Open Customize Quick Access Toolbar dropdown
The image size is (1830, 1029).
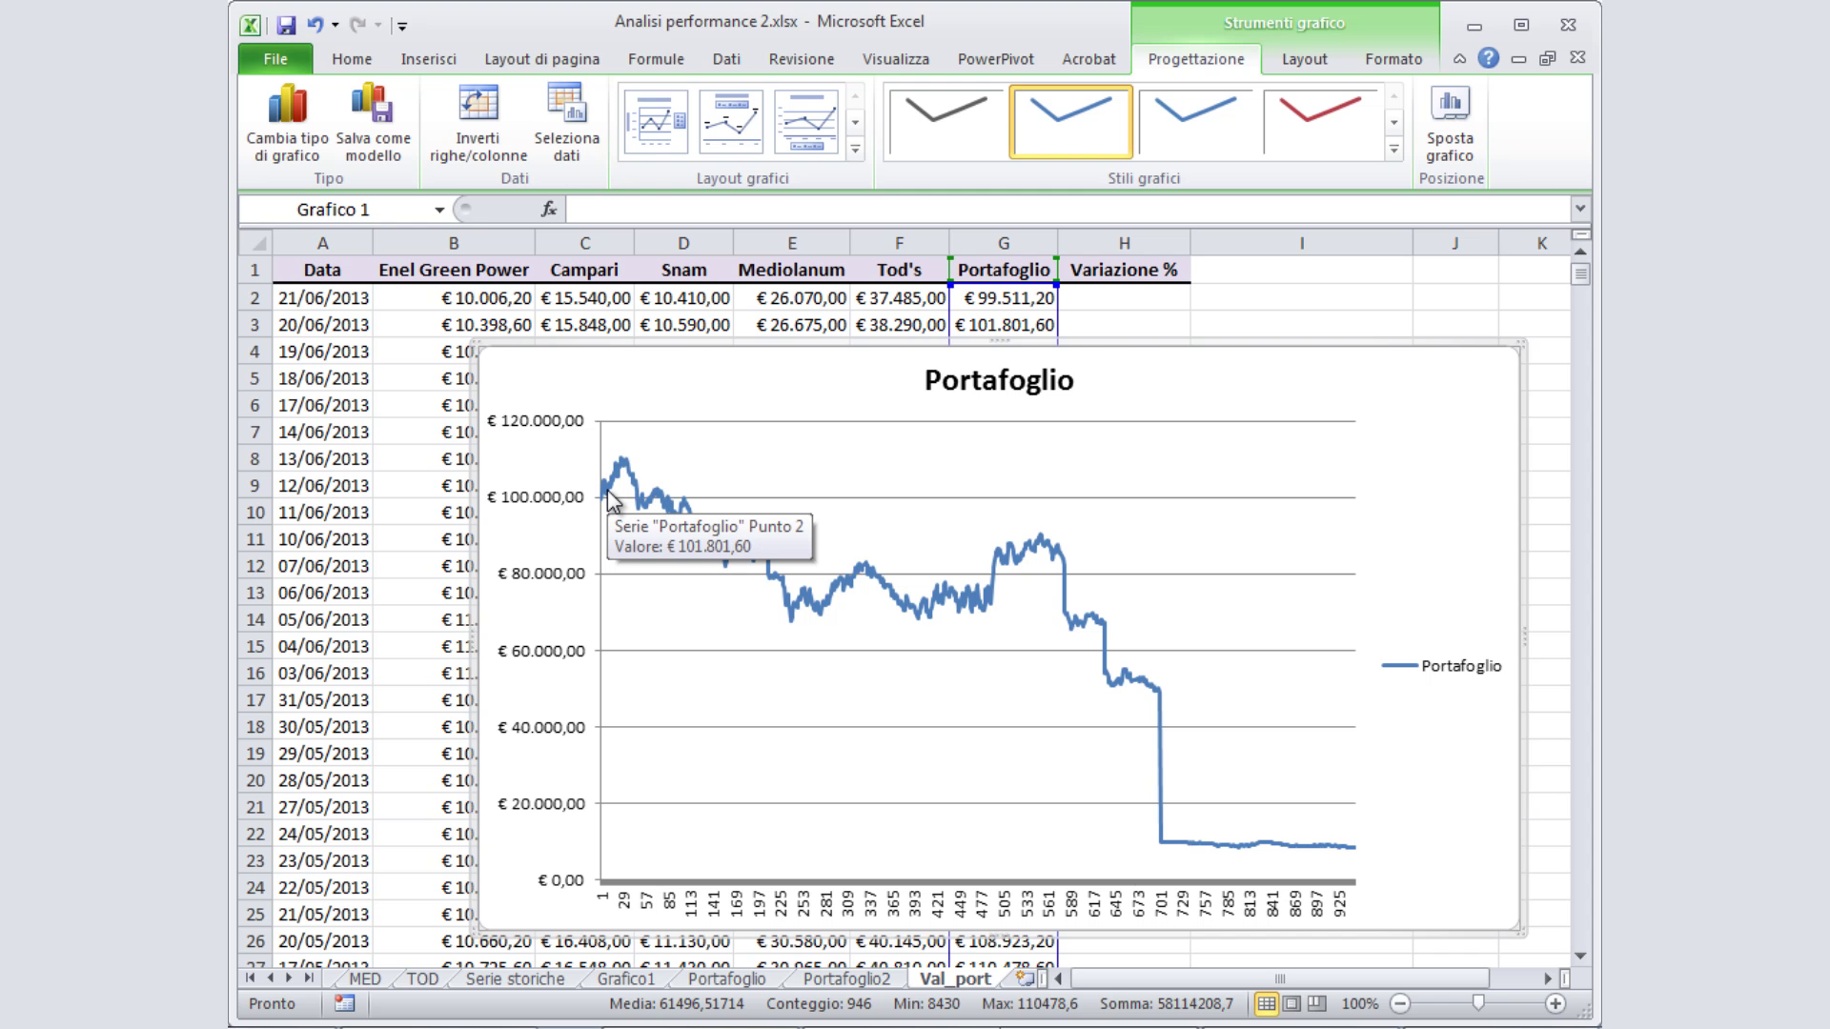(401, 26)
